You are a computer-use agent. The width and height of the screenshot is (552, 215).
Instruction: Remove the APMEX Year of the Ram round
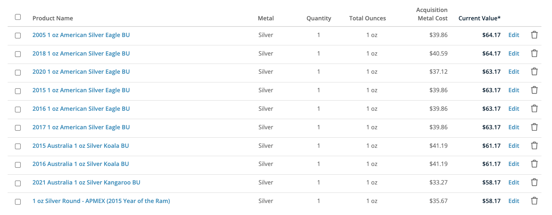tap(534, 201)
